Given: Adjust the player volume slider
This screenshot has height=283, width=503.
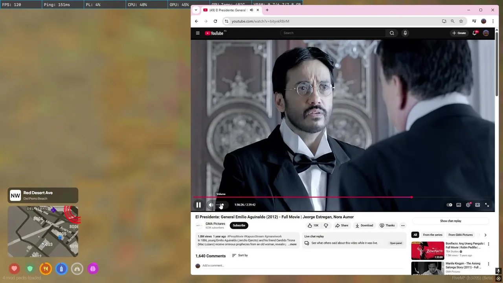Looking at the screenshot, I should click(220, 205).
